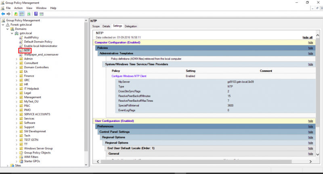Collapse the Domains tree node
The height and width of the screenshot is (174, 323).
[7, 29]
